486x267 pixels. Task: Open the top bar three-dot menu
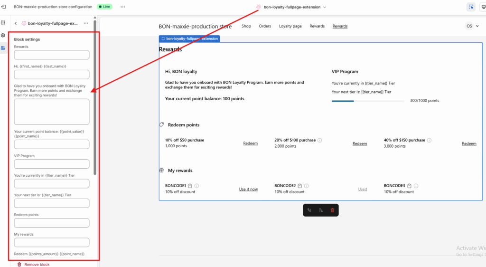pos(123,7)
